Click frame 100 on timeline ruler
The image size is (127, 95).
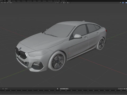point(49,91)
